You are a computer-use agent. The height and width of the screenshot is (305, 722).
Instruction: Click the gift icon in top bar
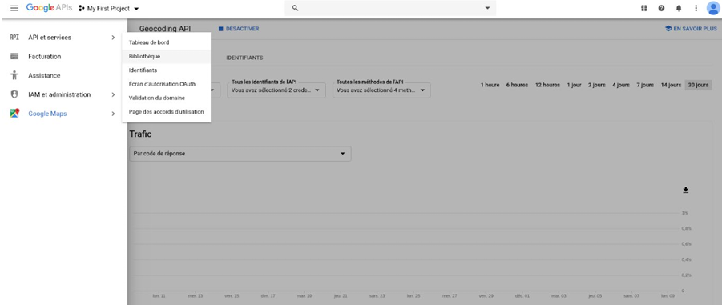pos(643,8)
